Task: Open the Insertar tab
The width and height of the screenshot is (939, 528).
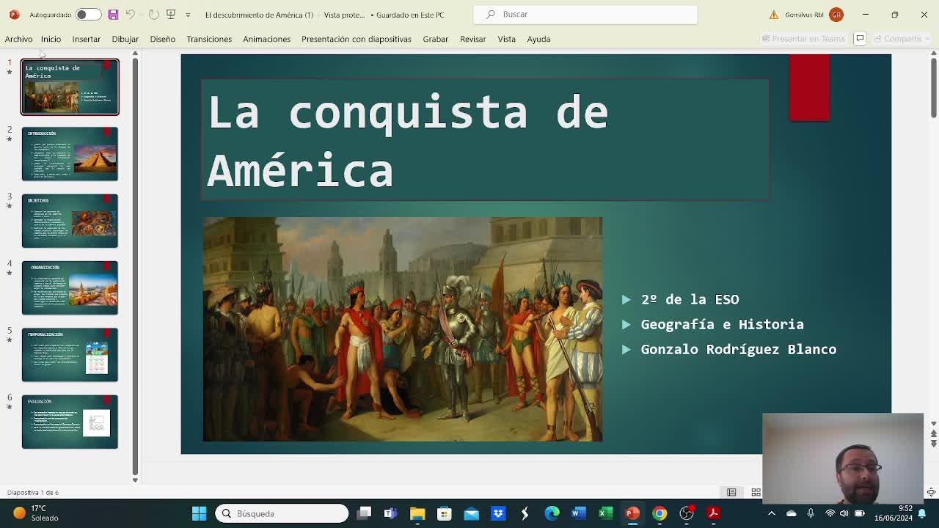Action: (x=86, y=39)
